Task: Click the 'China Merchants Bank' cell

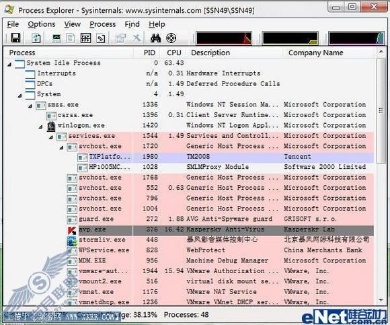Action: tap(323, 250)
